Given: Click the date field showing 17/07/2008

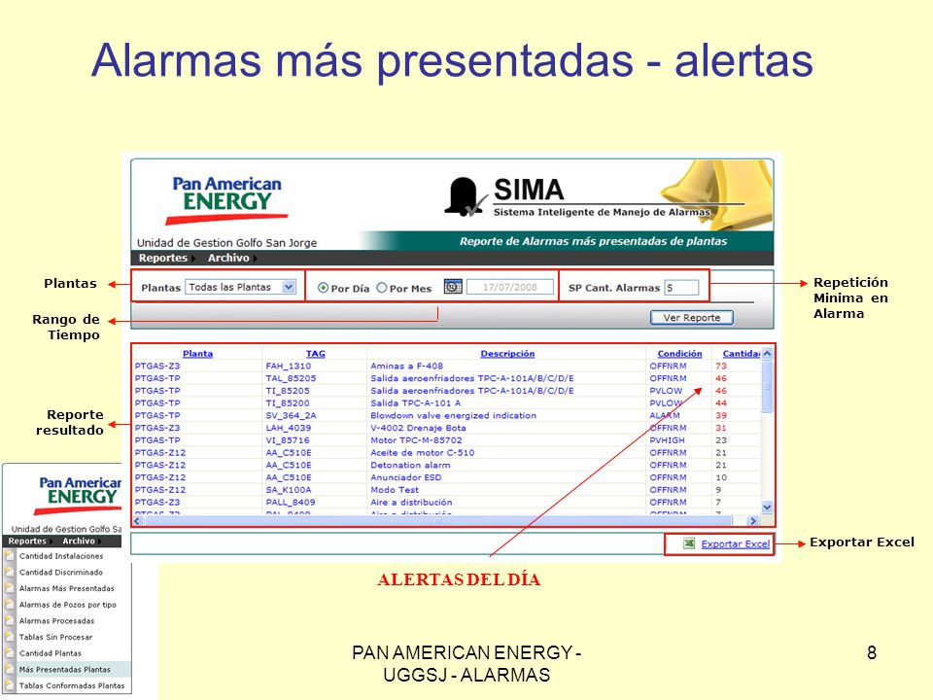Looking at the screenshot, I should coord(510,287).
